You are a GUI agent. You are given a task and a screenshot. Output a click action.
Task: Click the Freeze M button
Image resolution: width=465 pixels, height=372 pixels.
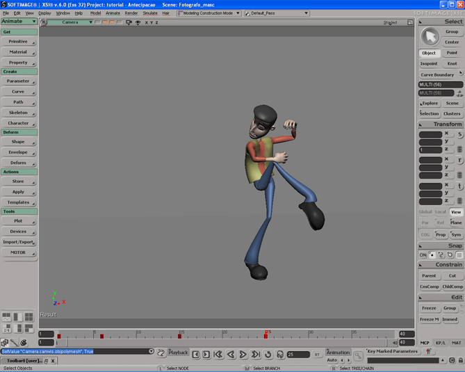coord(429,319)
